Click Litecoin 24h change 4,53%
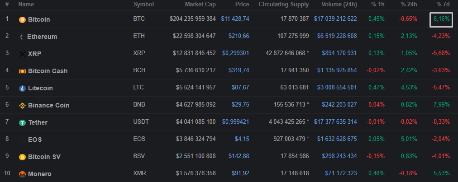Viewport: 458px width, 182px height. click(409, 88)
